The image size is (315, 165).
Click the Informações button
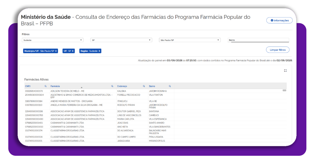pos(279,20)
